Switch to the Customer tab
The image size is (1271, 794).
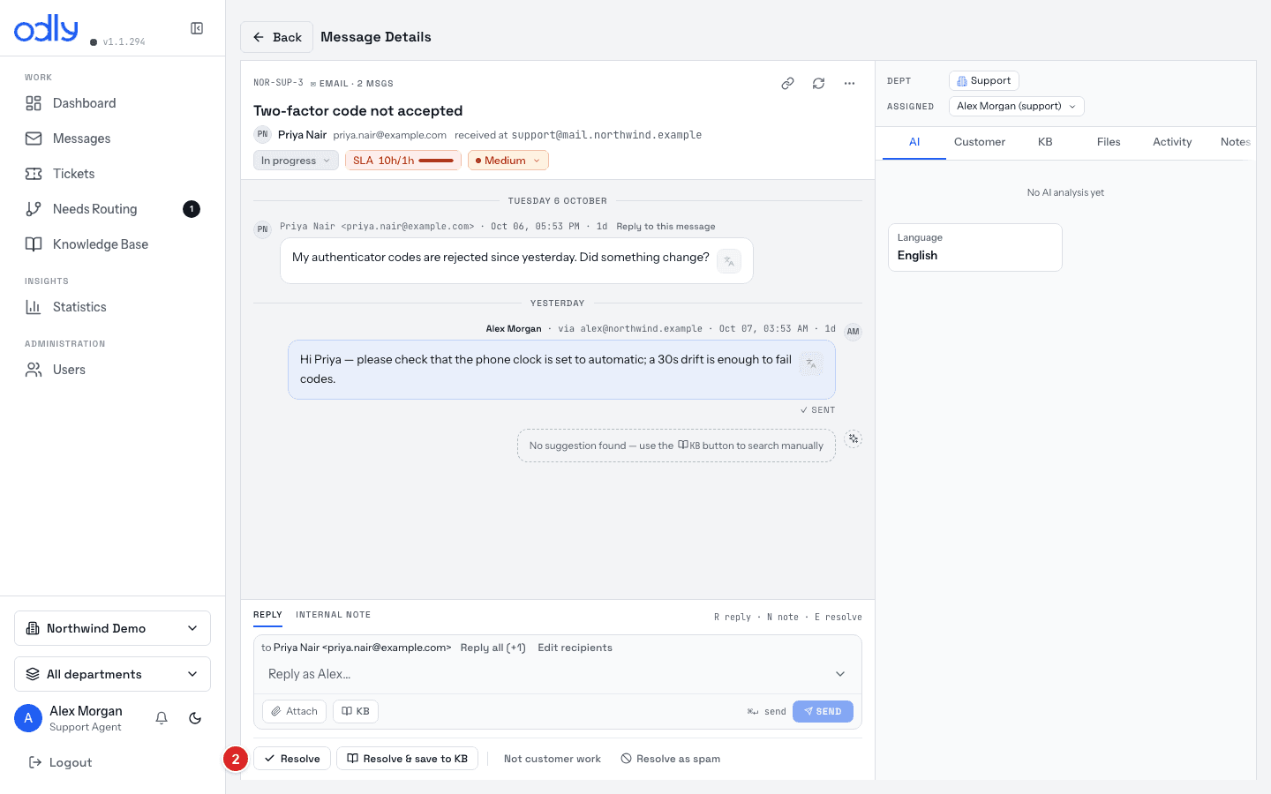point(980,142)
